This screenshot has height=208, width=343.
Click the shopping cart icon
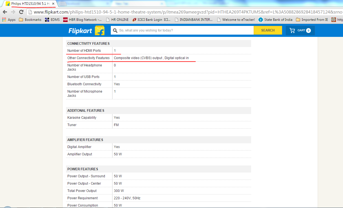pyautogui.click(x=292, y=30)
